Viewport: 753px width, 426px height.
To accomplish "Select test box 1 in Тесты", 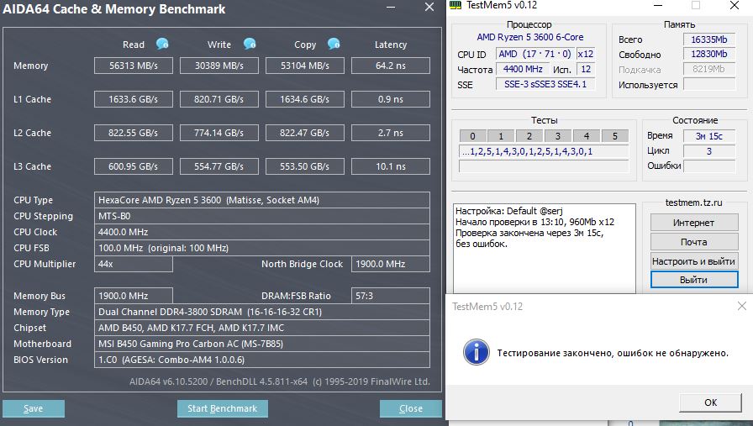I will (501, 136).
